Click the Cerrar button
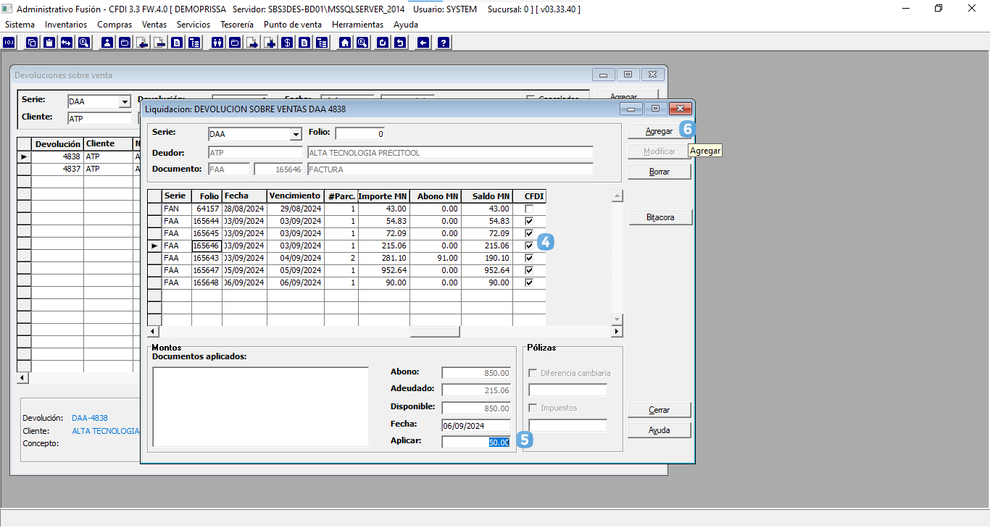The height and width of the screenshot is (528, 990). 659,410
